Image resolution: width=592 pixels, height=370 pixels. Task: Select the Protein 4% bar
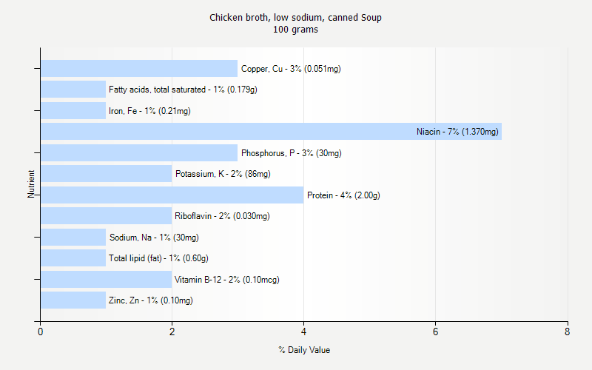tap(172, 195)
